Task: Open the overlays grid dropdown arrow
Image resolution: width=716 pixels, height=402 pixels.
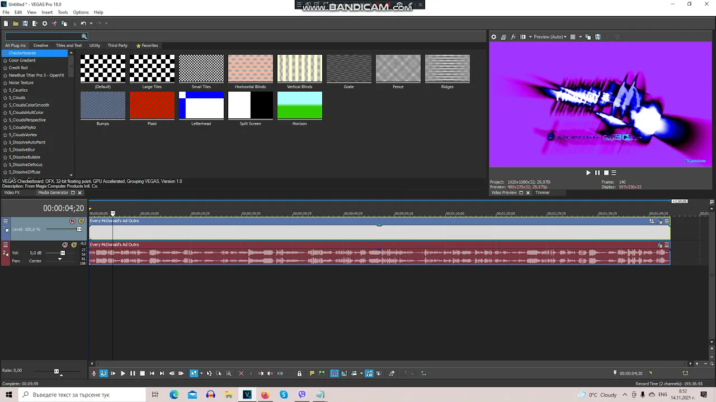Action: pyautogui.click(x=580, y=37)
